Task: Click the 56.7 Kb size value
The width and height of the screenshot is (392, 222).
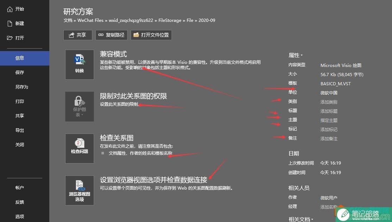Action: (x=342, y=74)
